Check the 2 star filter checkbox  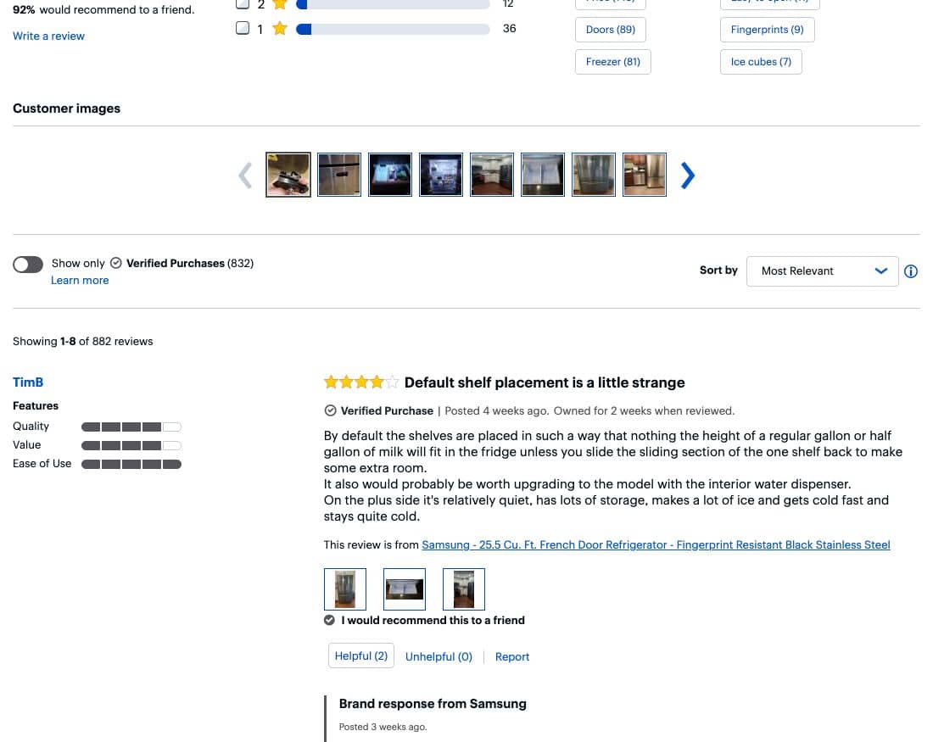point(243,4)
